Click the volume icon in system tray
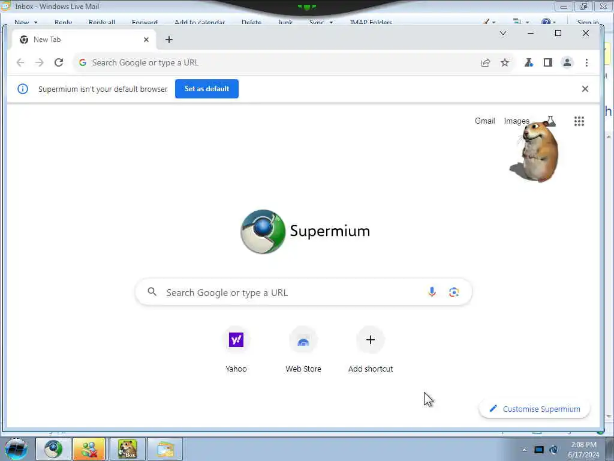 [x=553, y=450]
